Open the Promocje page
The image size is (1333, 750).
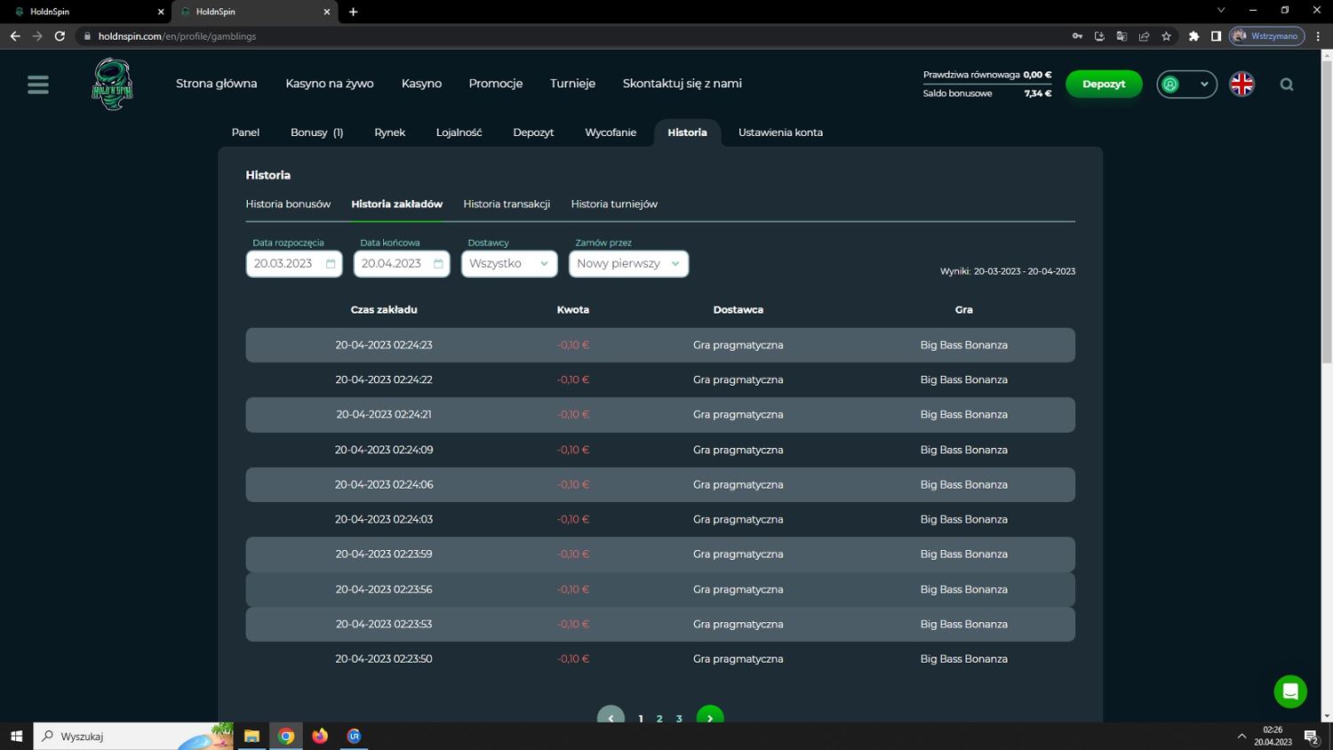[x=496, y=84]
